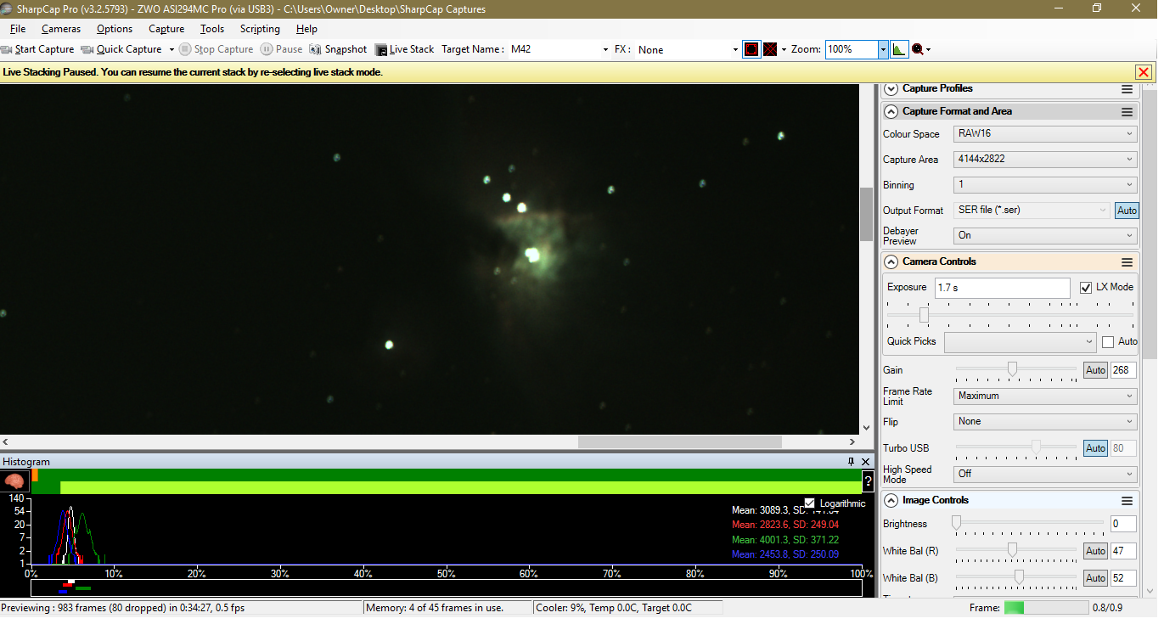
Task: Resume Live Stack mode
Action: click(x=404, y=49)
